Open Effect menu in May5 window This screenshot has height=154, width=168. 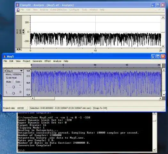[x=48, y=61]
